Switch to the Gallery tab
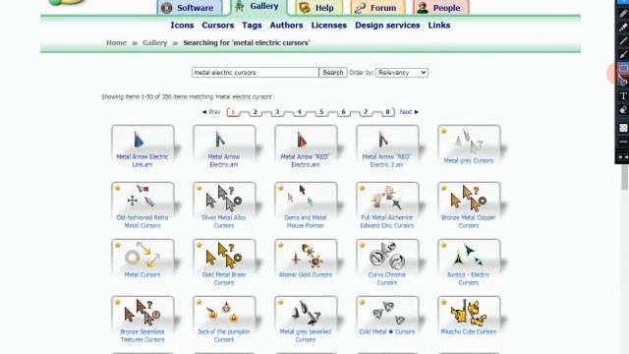 pos(259,7)
